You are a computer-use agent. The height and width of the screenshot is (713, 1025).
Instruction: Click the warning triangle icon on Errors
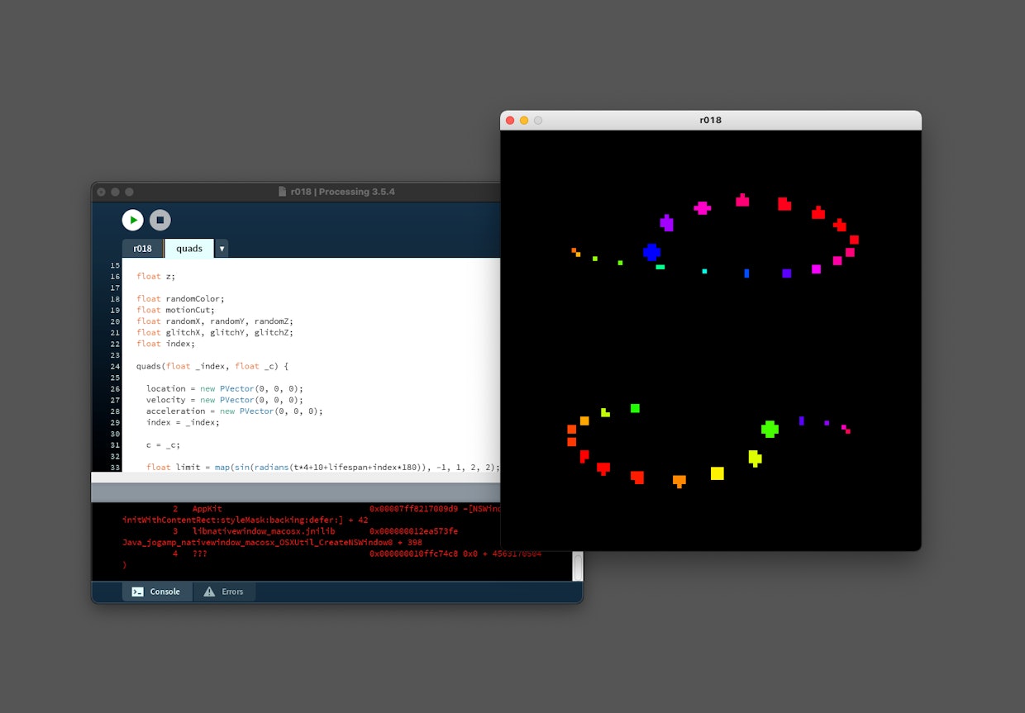pos(209,592)
